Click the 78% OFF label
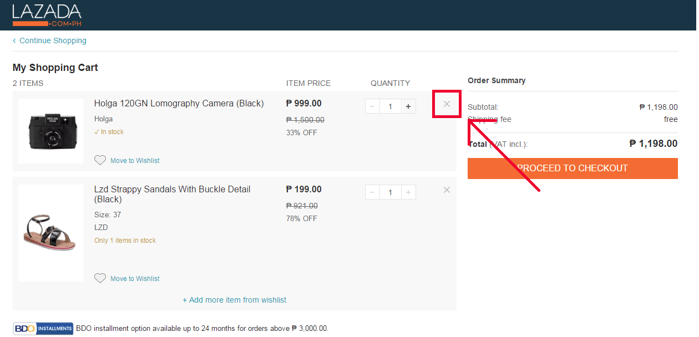 tap(302, 218)
